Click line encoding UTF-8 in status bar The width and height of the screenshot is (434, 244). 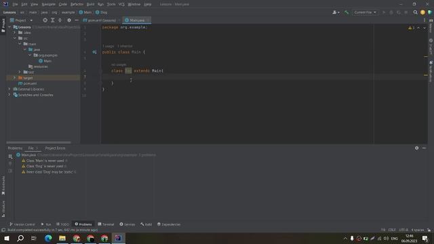pyautogui.click(x=403, y=230)
